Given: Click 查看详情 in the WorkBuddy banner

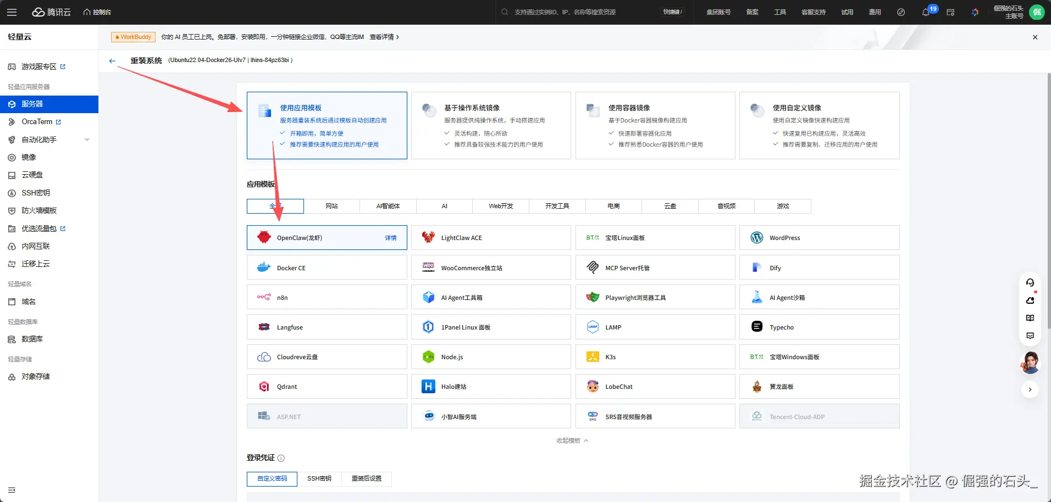Looking at the screenshot, I should coord(384,37).
